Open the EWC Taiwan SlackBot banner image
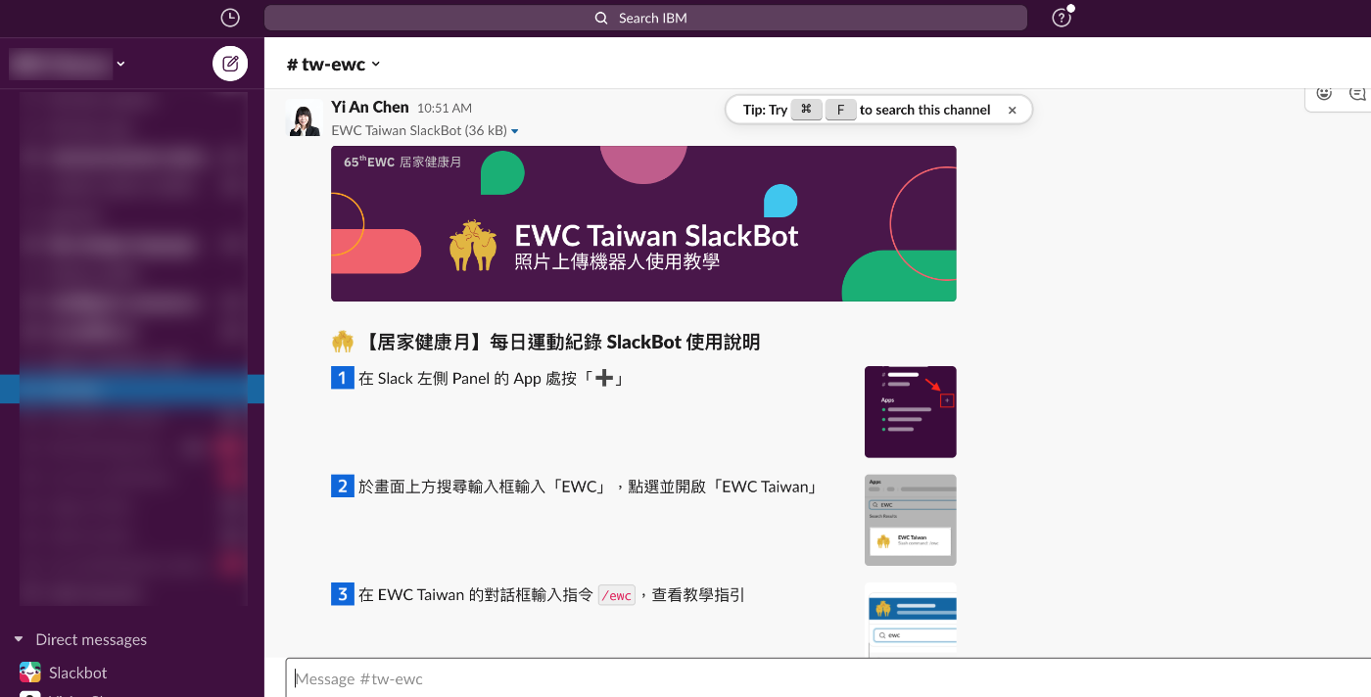1371x697 pixels. (643, 223)
